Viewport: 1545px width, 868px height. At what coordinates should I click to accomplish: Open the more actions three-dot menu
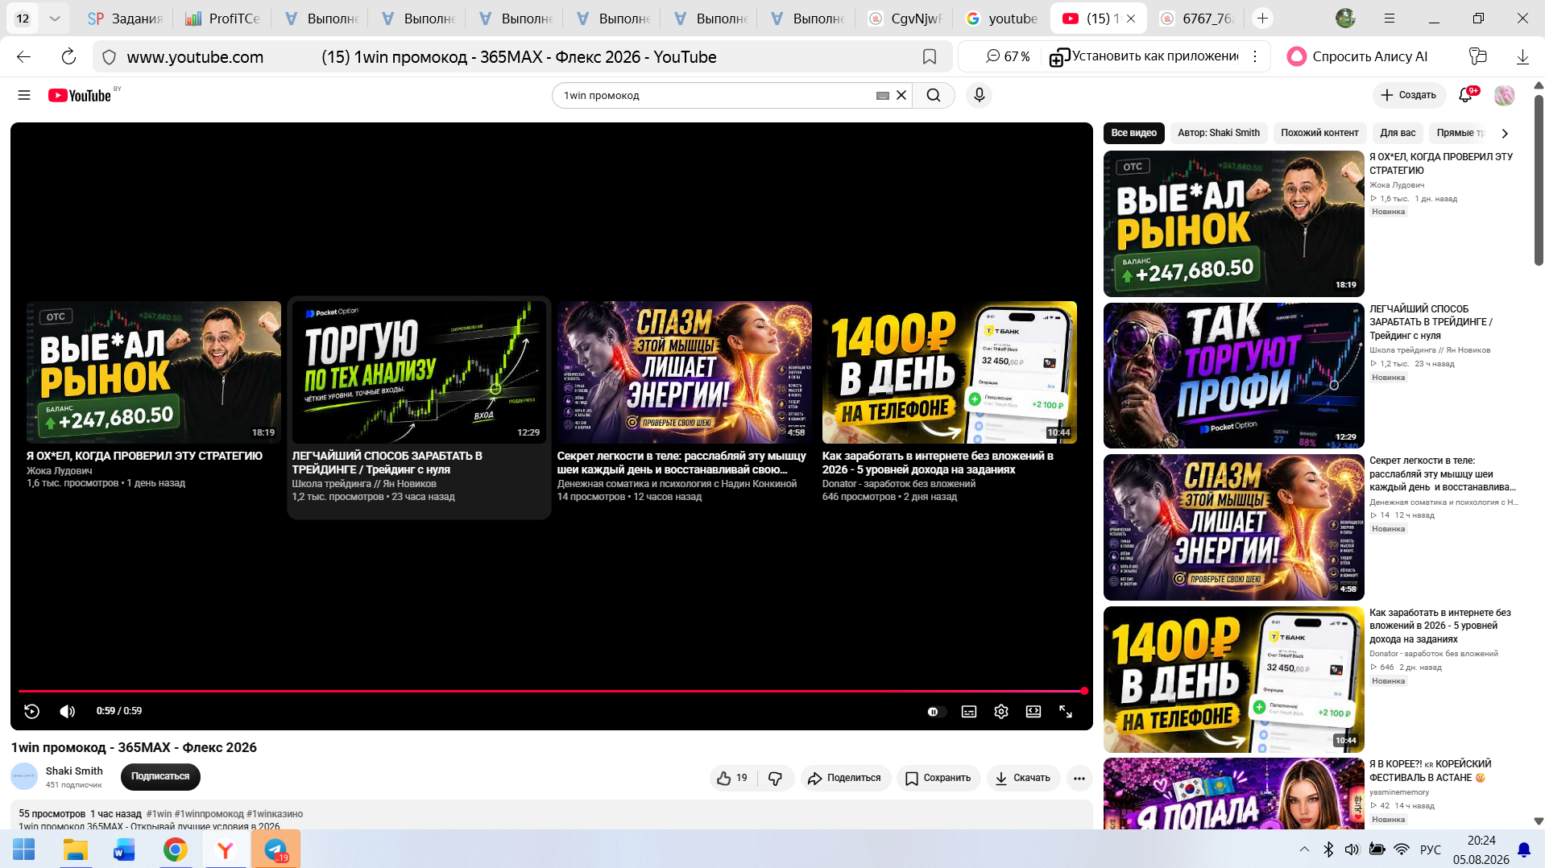1079,778
